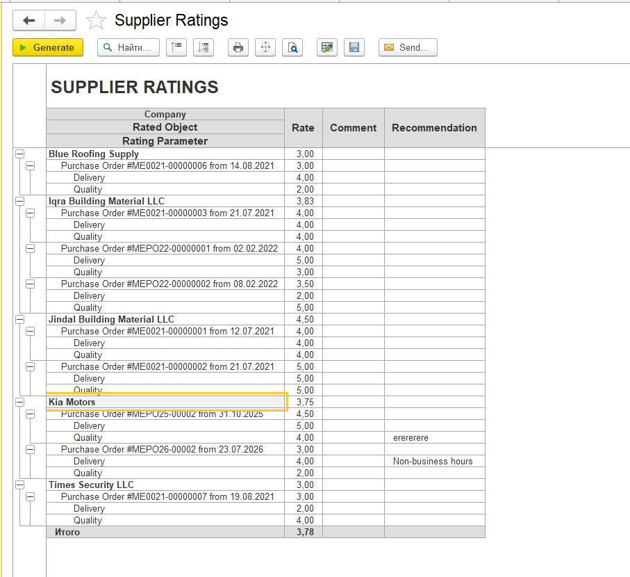The image size is (630, 577).
Task: Select the 'erererere' recommendation cell
Action: click(x=435, y=437)
